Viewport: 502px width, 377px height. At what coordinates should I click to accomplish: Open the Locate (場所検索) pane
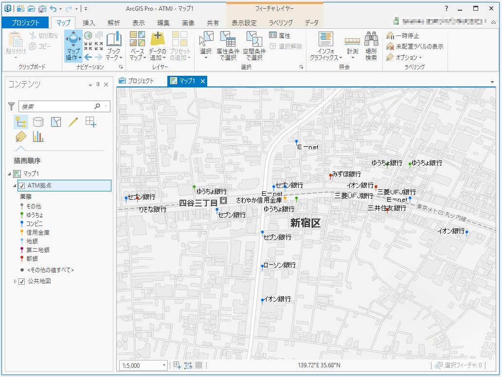pyautogui.click(x=371, y=46)
